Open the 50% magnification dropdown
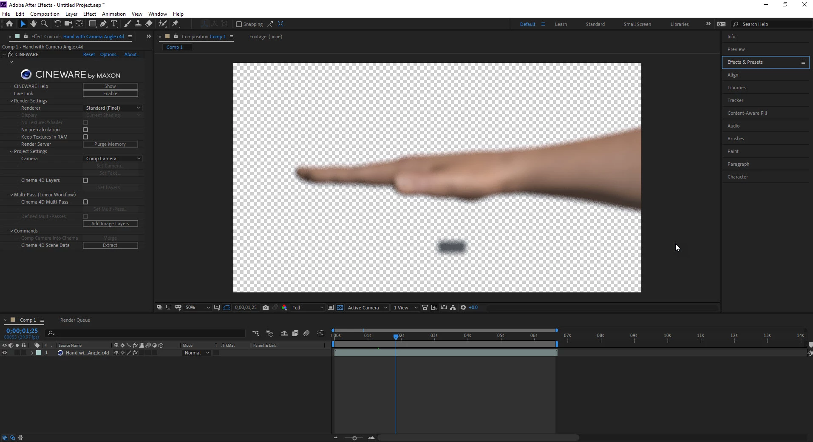This screenshot has height=442, width=813. tap(198, 307)
